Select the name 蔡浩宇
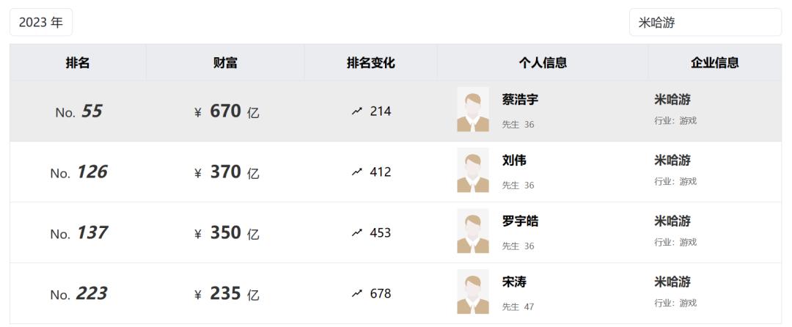Screen dimensions: 792x327 pyautogui.click(x=520, y=100)
